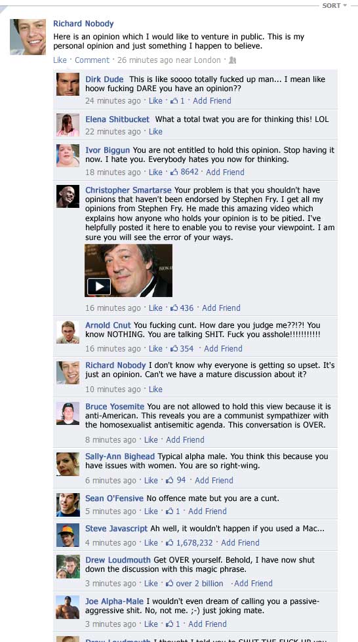Like Sean O'Fensive's comment

tap(151, 511)
